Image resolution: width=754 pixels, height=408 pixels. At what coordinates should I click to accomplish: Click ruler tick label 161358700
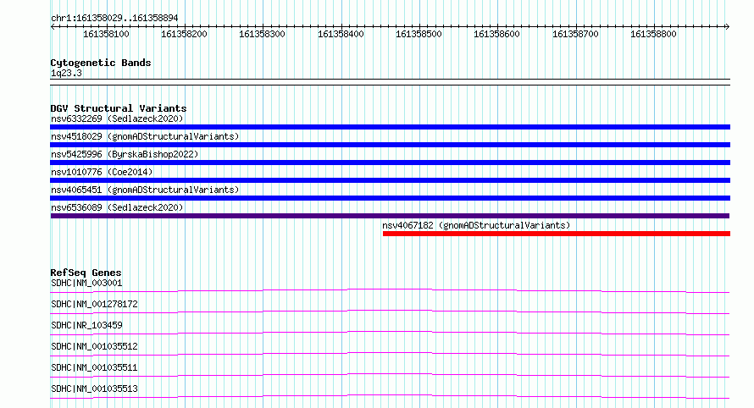coord(575,34)
